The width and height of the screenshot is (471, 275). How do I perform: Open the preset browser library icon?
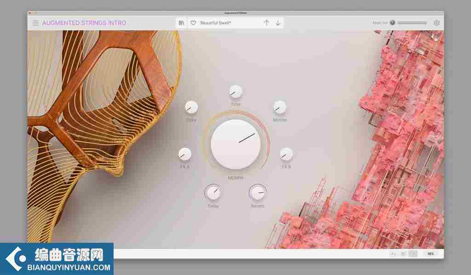pyautogui.click(x=181, y=23)
